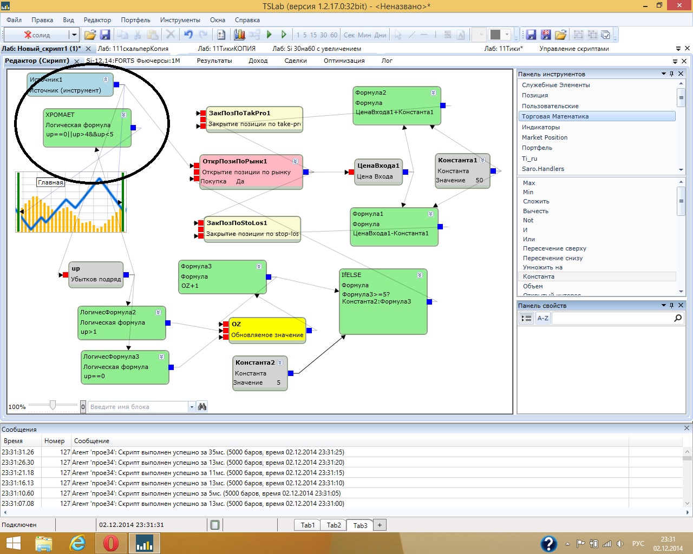The width and height of the screenshot is (693, 554).
Task: Click the magnifier icon in properties panel
Action: 678,318
